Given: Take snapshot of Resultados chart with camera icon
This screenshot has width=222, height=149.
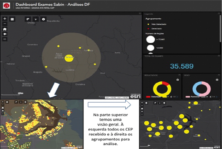Looking at the screenshot, I should [178, 80].
